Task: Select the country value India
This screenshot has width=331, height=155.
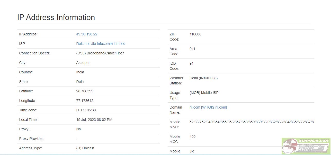Action: (x=80, y=72)
